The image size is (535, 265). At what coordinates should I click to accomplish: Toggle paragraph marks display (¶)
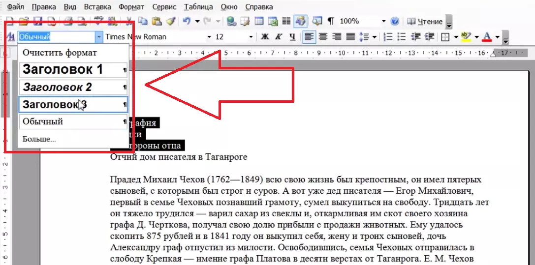331,22
